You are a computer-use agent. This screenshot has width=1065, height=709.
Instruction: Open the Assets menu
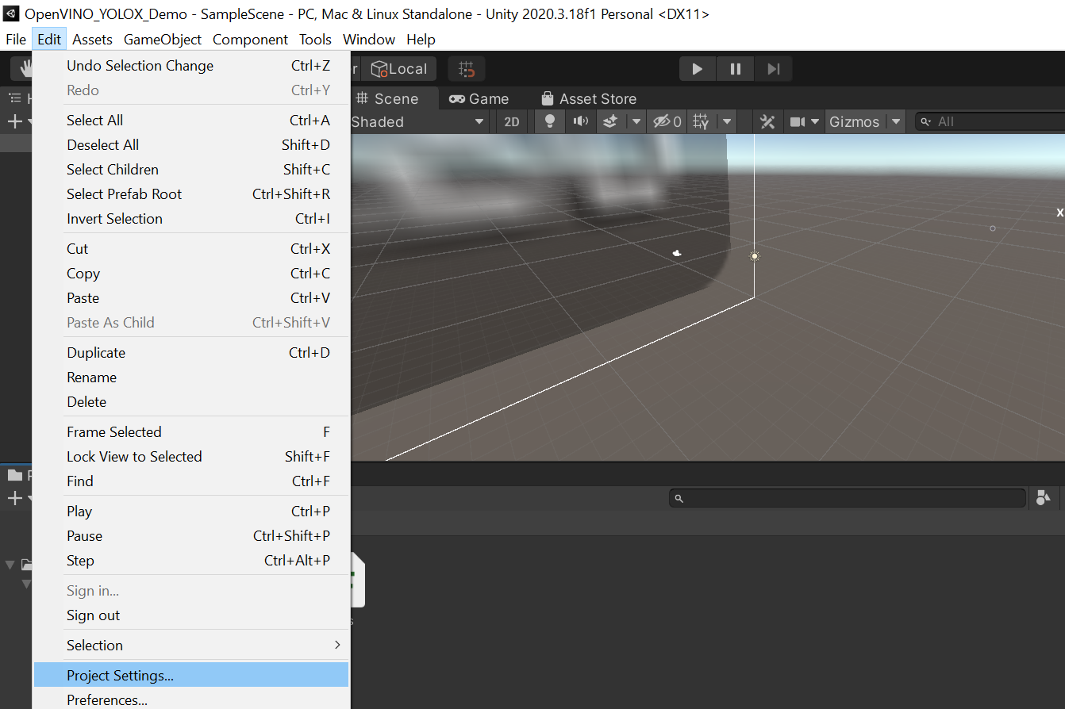tap(93, 39)
